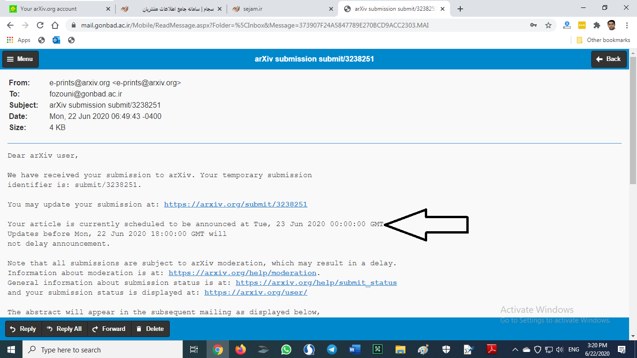Switch to the Persian-titled سجام tab
Screen dimensions: 637x358
tap(170, 9)
